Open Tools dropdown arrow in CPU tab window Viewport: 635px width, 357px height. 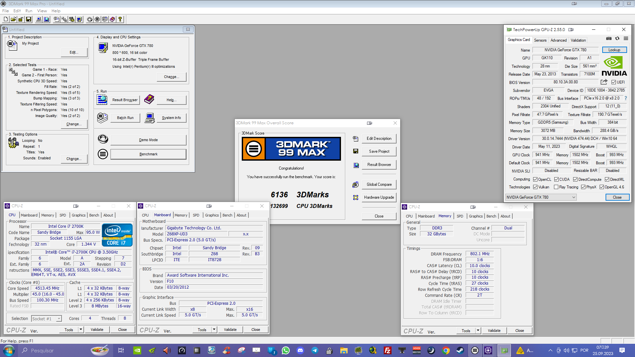pyautogui.click(x=80, y=330)
